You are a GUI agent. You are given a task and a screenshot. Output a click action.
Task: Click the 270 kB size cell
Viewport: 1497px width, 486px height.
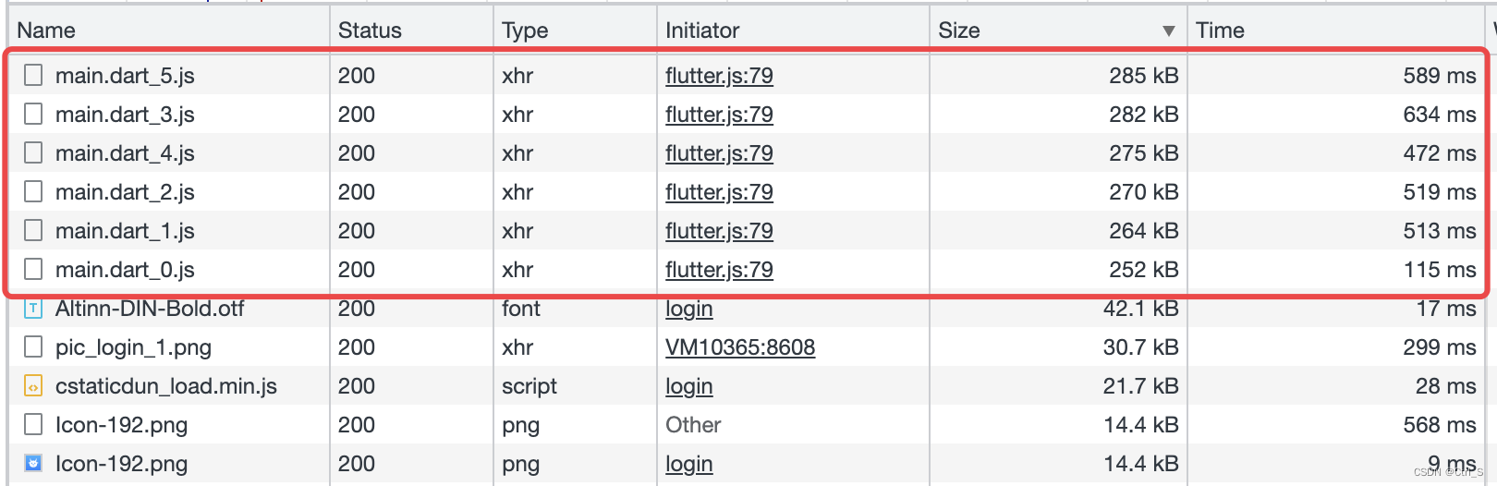(1144, 192)
